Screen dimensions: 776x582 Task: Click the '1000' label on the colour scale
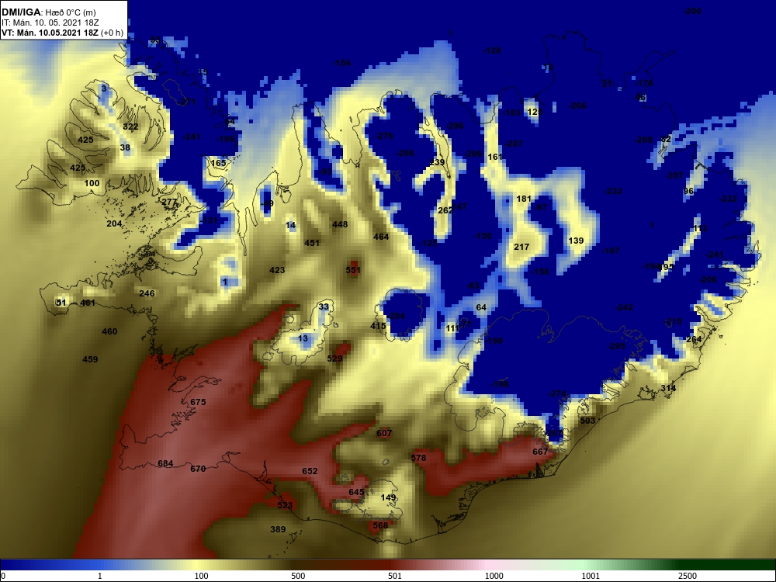[494, 576]
